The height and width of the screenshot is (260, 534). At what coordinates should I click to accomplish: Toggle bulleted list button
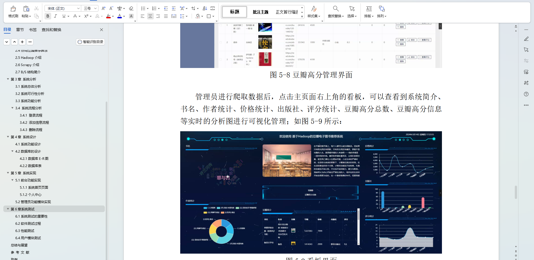pyautogui.click(x=143, y=9)
